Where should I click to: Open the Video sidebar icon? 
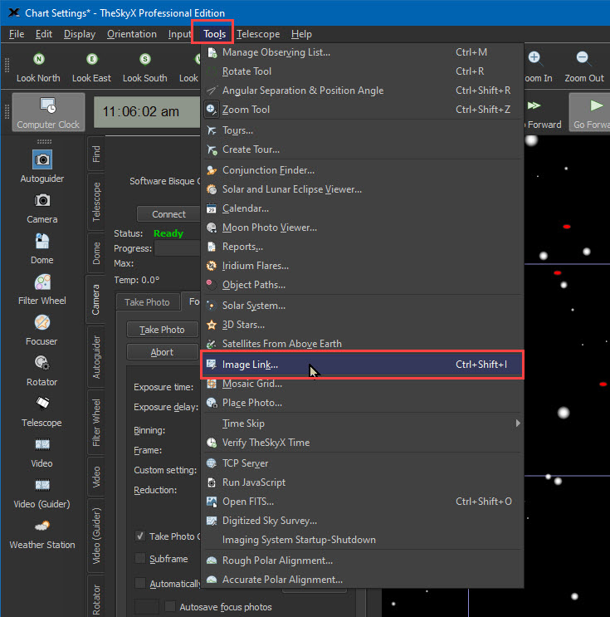[x=42, y=444]
